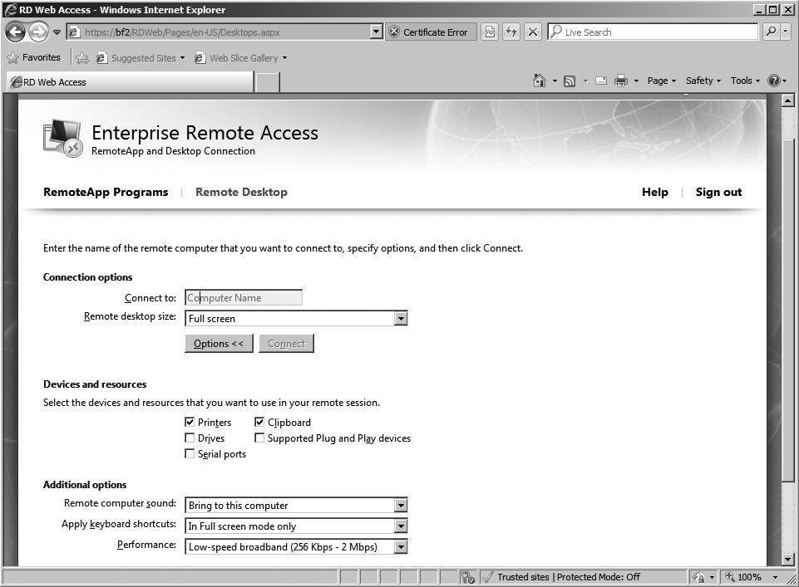Click the Stop loading X icon
Image resolution: width=799 pixels, height=587 pixels.
click(532, 32)
